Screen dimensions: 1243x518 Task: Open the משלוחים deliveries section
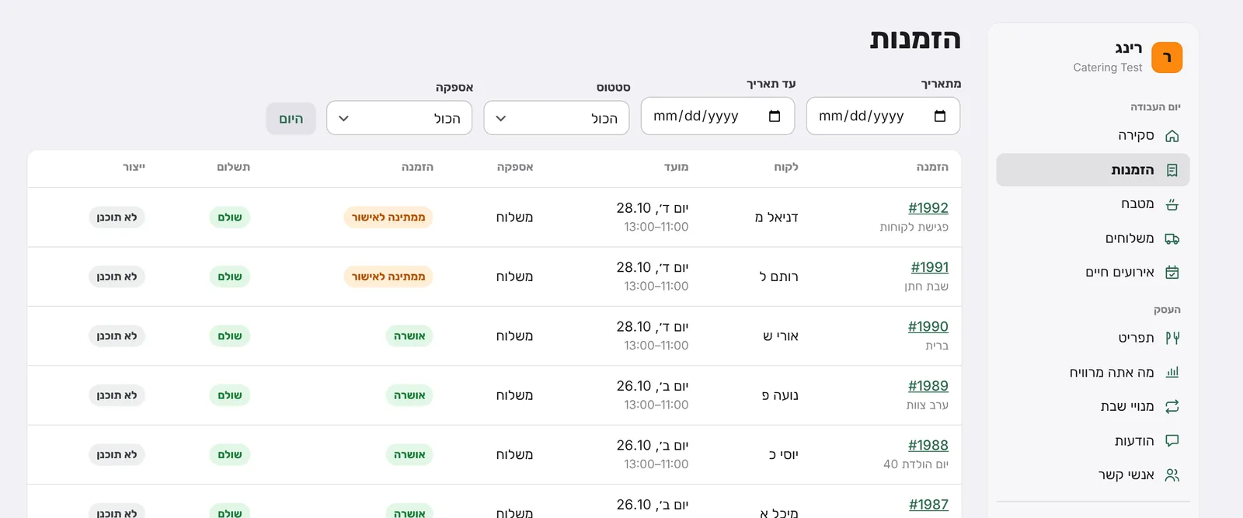tap(1093, 238)
